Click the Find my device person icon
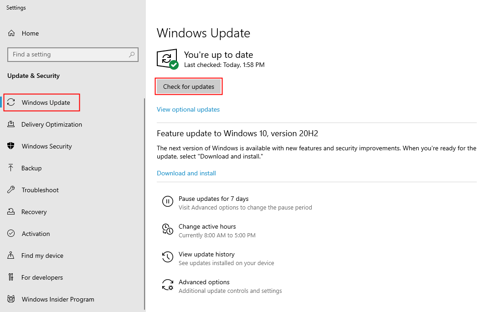 11,255
